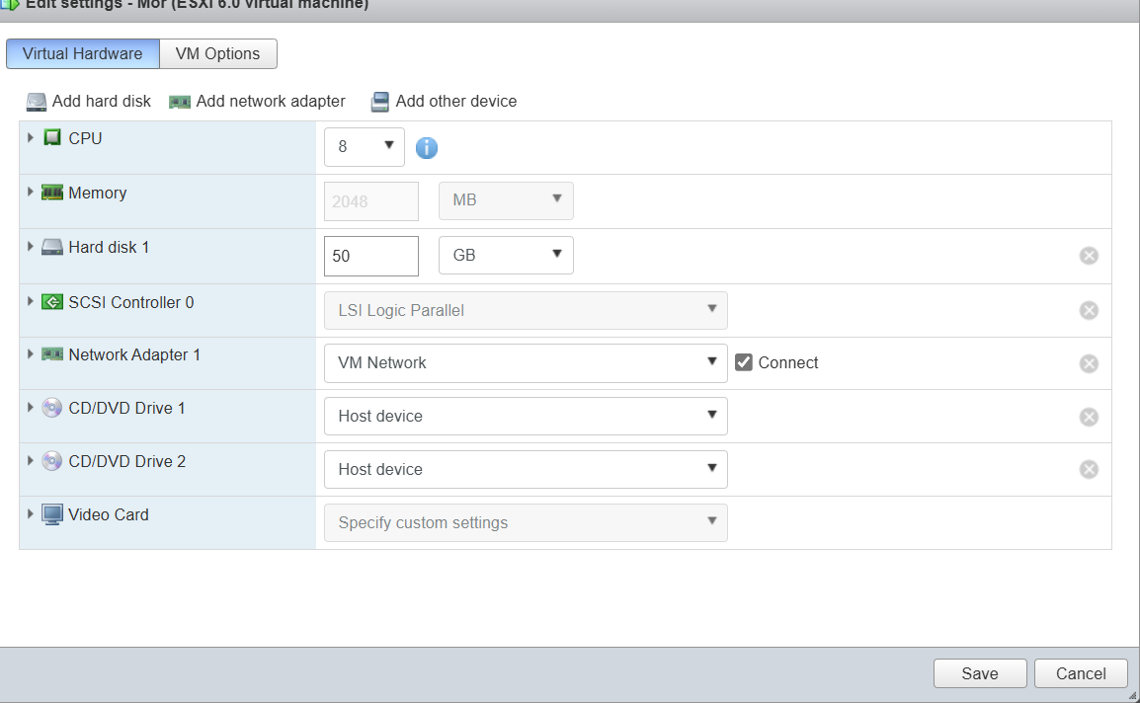Click the green CPU chip icon

(x=51, y=137)
